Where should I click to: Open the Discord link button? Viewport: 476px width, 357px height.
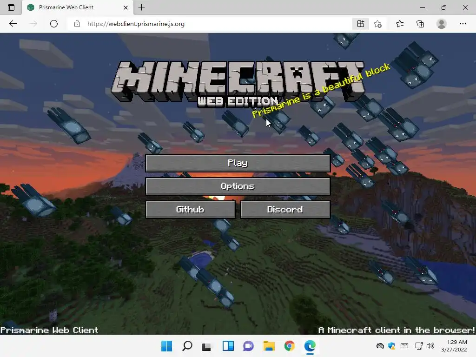pos(285,210)
